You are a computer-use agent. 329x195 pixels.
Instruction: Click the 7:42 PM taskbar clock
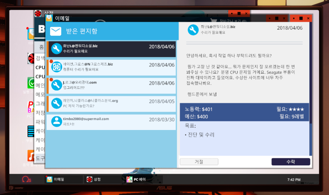294,180
